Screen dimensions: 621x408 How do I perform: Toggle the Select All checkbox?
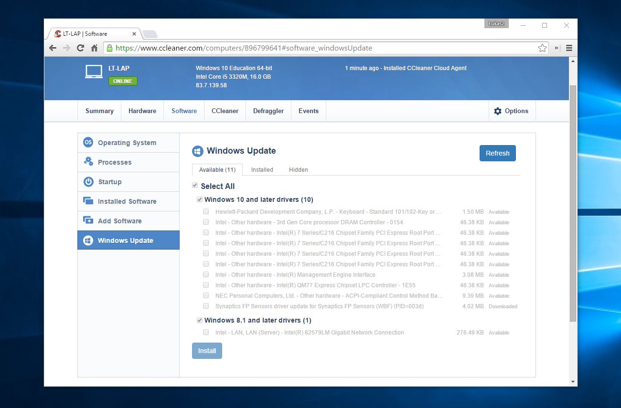click(x=195, y=185)
